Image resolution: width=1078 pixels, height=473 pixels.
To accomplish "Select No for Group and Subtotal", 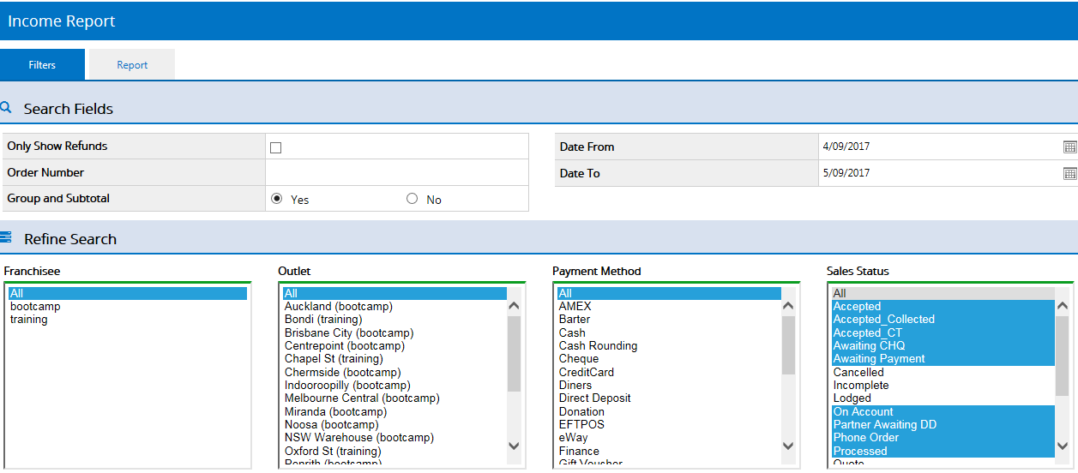I will coord(412,199).
